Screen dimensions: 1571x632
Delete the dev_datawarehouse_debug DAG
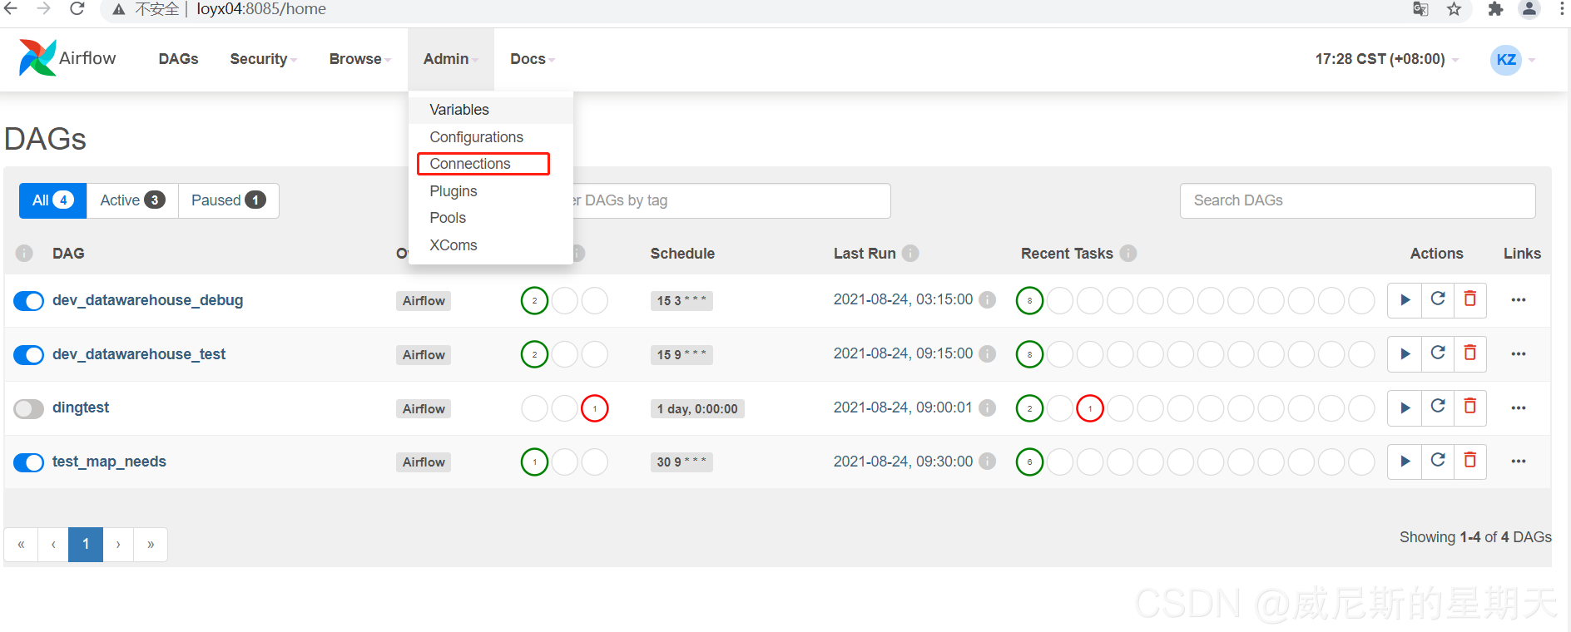pos(1470,300)
